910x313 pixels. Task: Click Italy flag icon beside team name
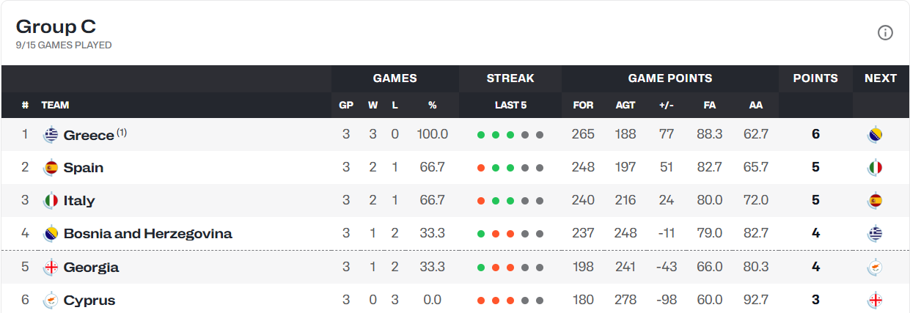tap(51, 201)
